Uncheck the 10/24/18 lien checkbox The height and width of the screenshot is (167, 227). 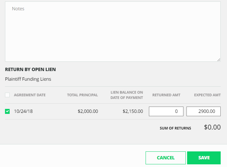click(7, 111)
